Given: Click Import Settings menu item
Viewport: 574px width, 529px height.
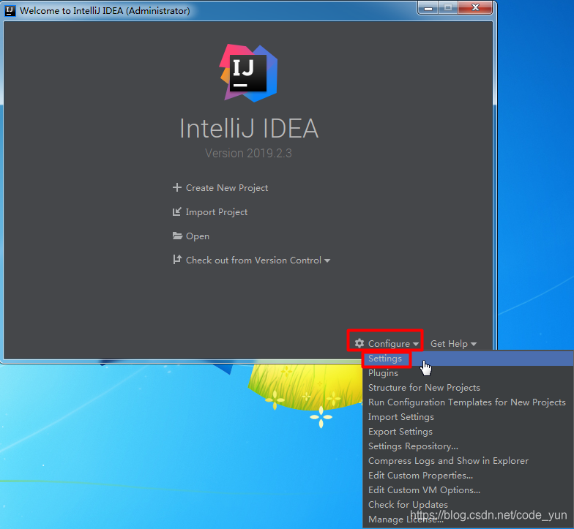Looking at the screenshot, I should (468, 417).
